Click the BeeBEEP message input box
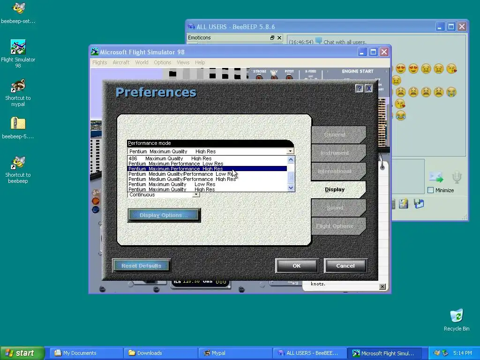The width and height of the screenshot is (480, 360). (408, 176)
